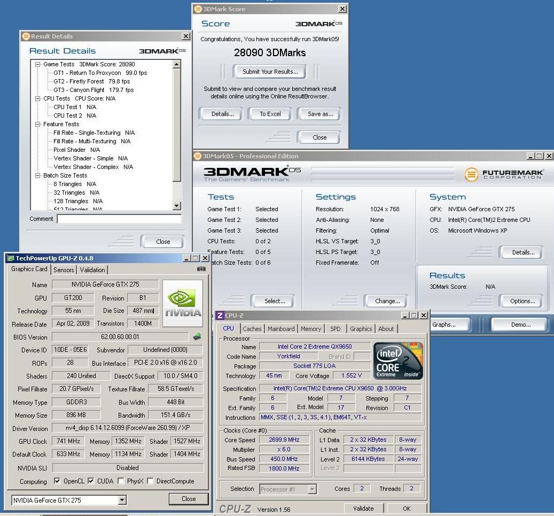Select the 32 Triangles row

[76, 192]
